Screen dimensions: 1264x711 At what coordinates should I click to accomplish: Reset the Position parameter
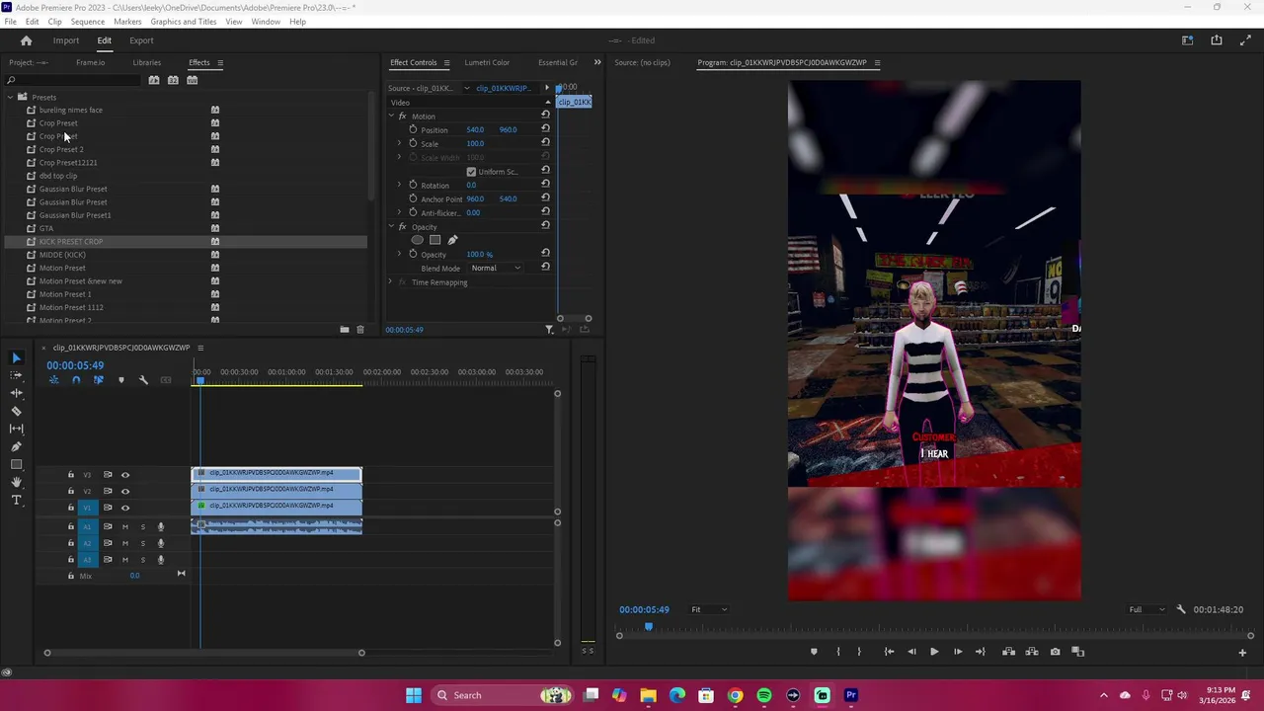[x=545, y=129]
